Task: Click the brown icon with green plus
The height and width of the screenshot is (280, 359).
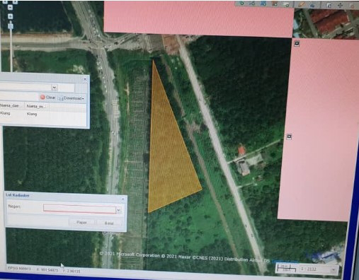Action: [275, 4]
